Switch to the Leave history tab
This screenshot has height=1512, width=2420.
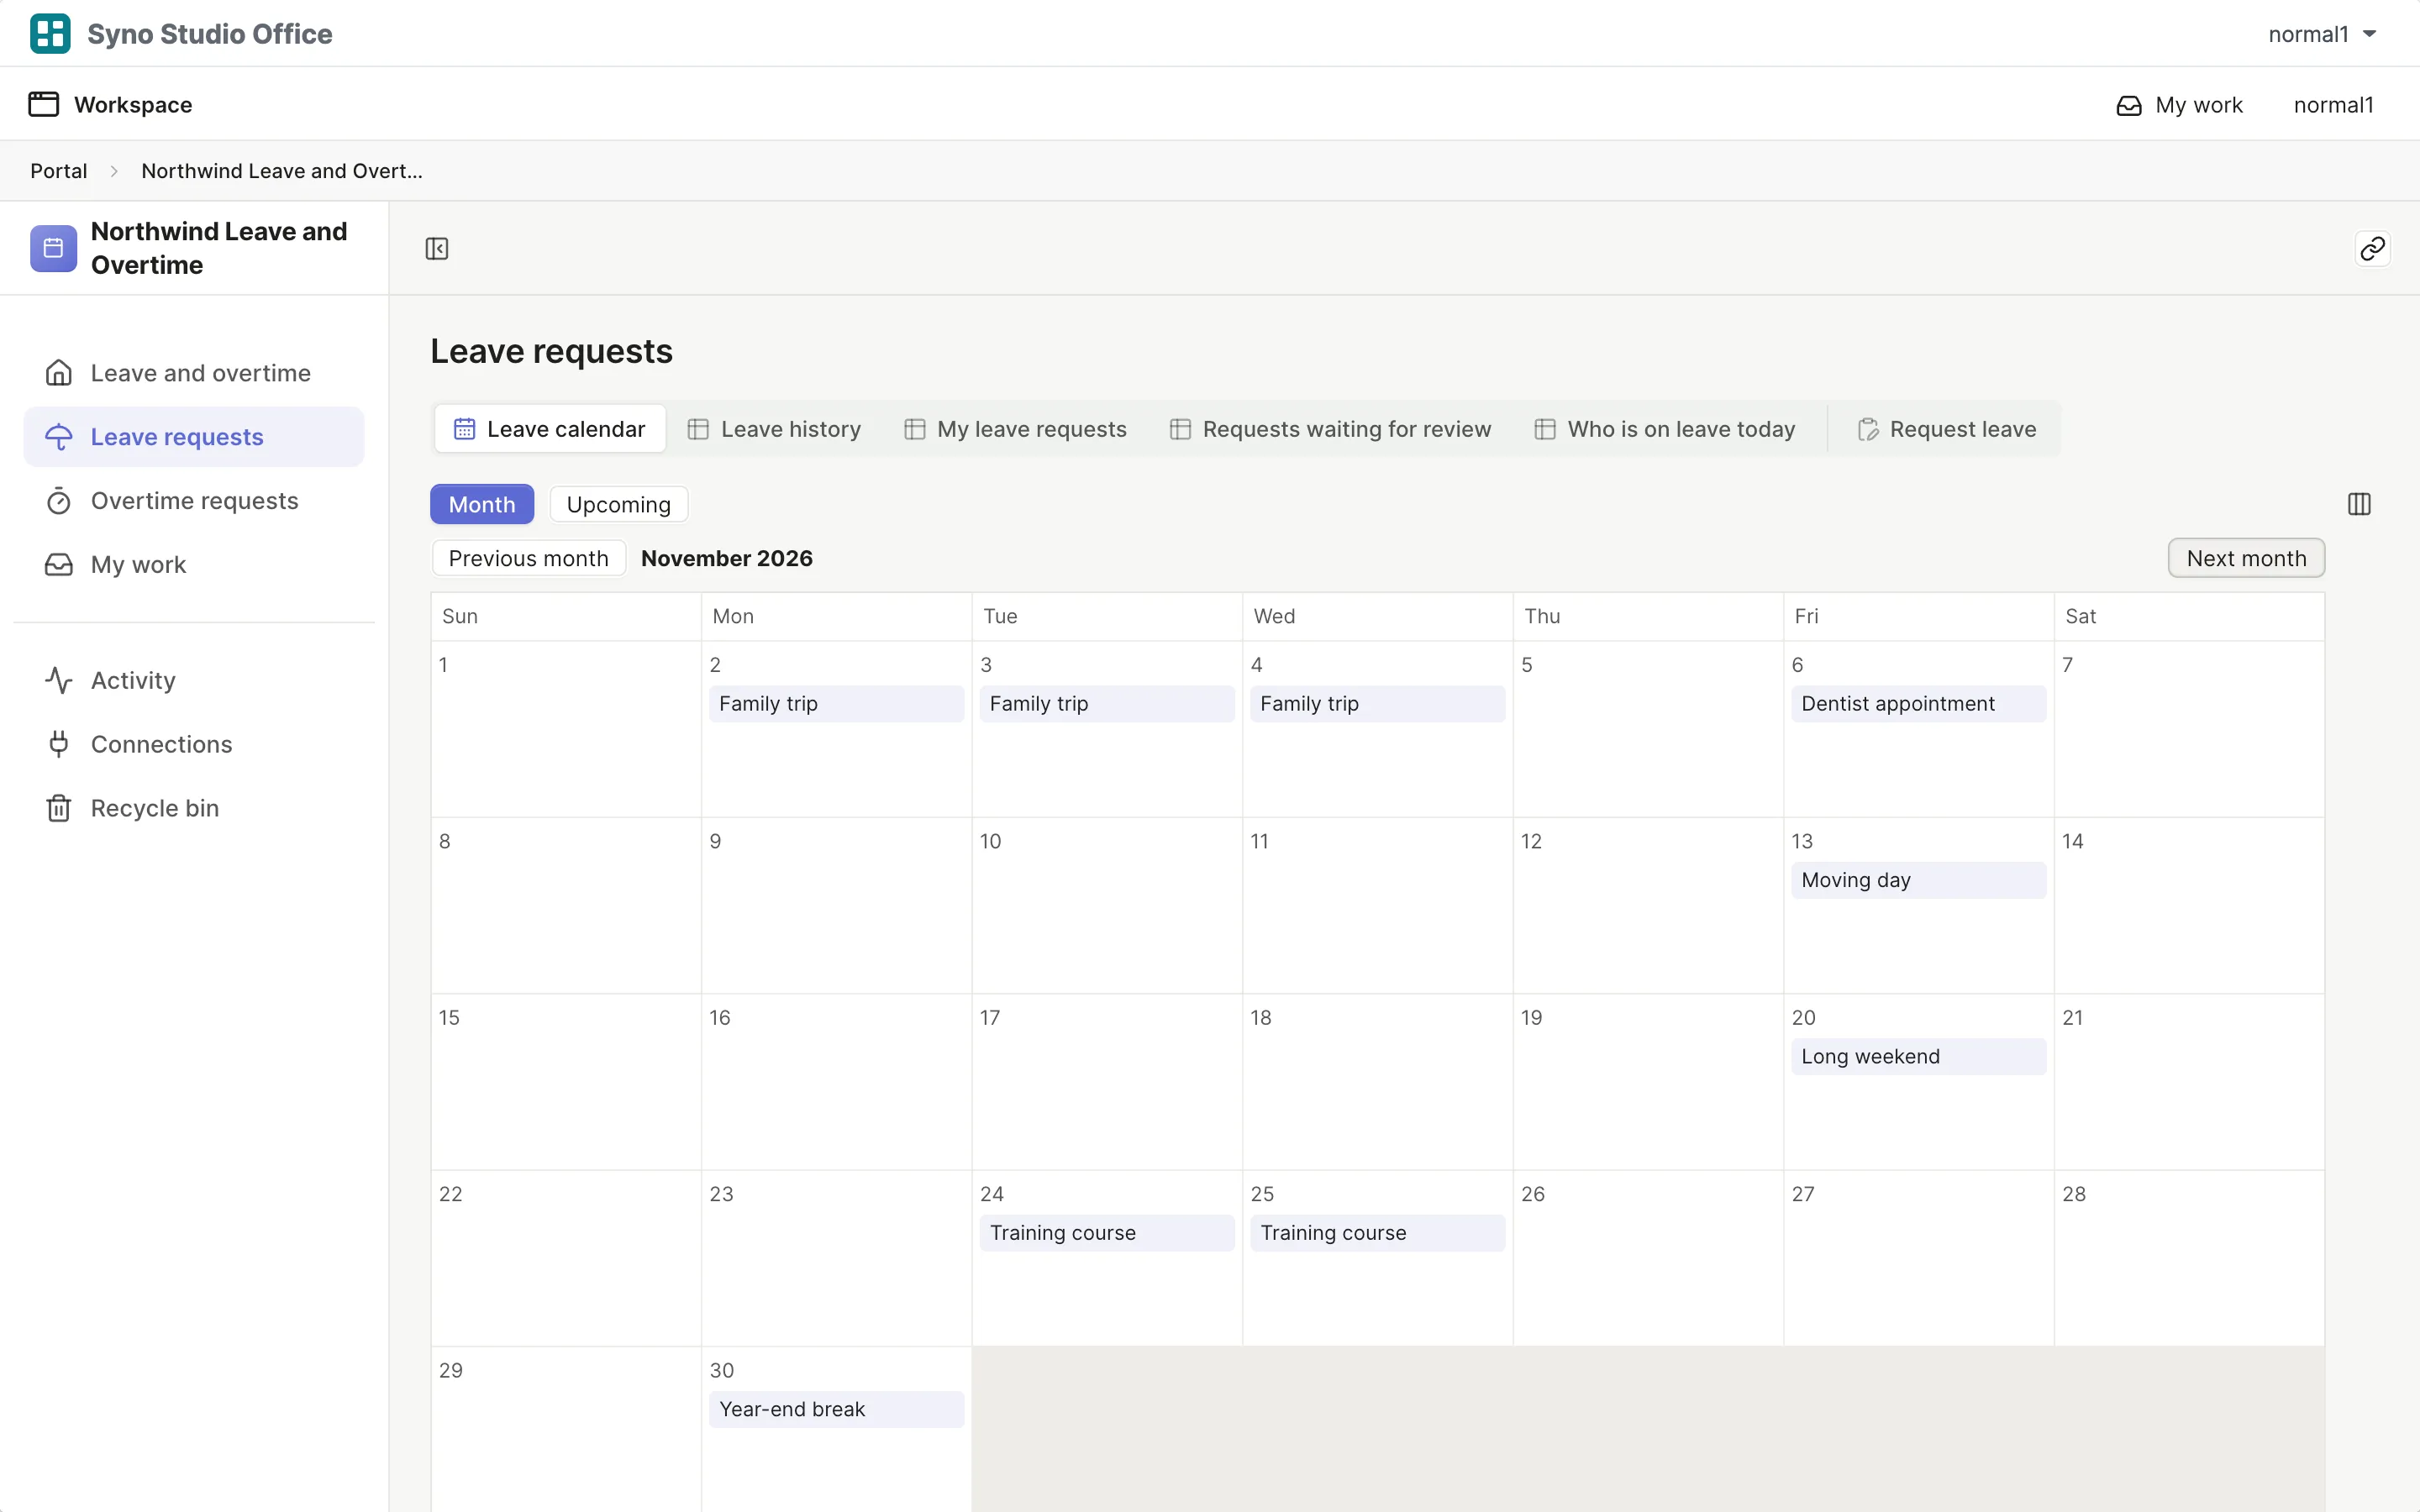point(775,429)
